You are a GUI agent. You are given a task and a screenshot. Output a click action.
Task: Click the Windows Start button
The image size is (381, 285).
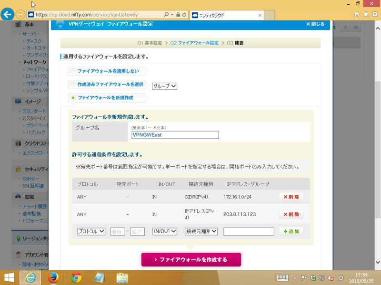point(9,277)
